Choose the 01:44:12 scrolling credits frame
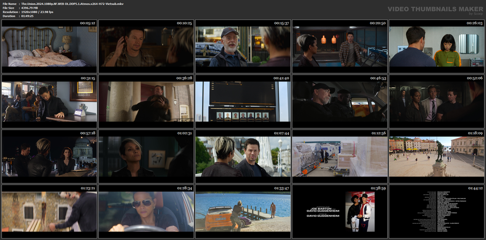Screen dimensions: 486x240 437,212
